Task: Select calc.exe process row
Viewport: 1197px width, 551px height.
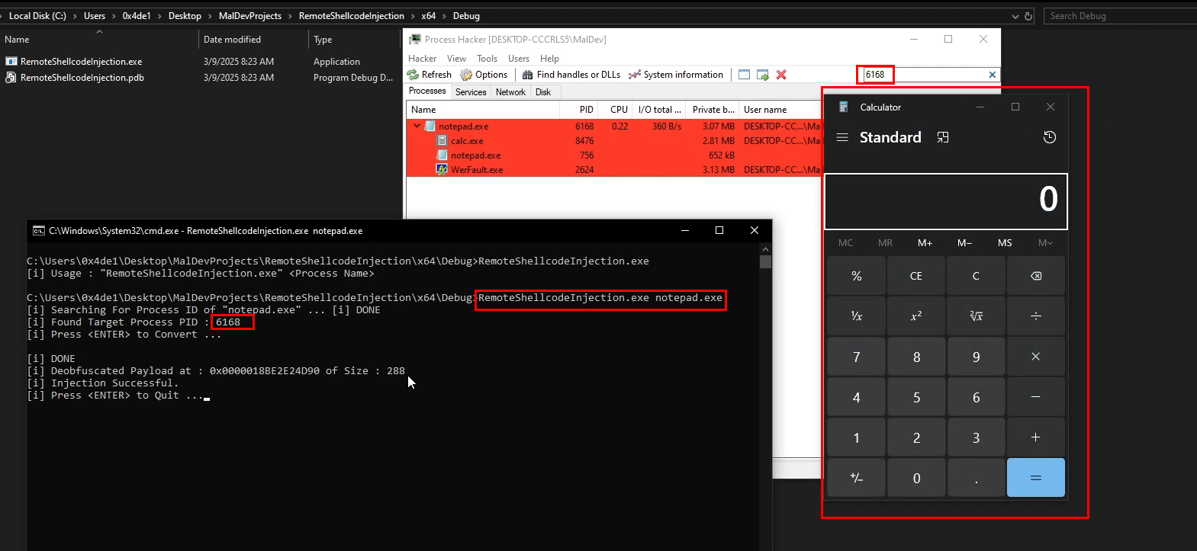Action: coord(613,141)
